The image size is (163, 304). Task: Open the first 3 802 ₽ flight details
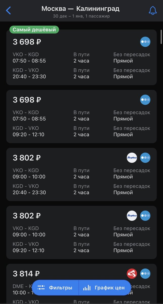(x=81, y=175)
